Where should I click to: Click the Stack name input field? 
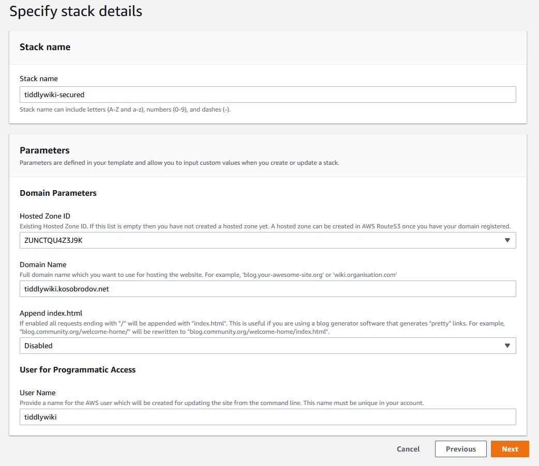coord(267,95)
